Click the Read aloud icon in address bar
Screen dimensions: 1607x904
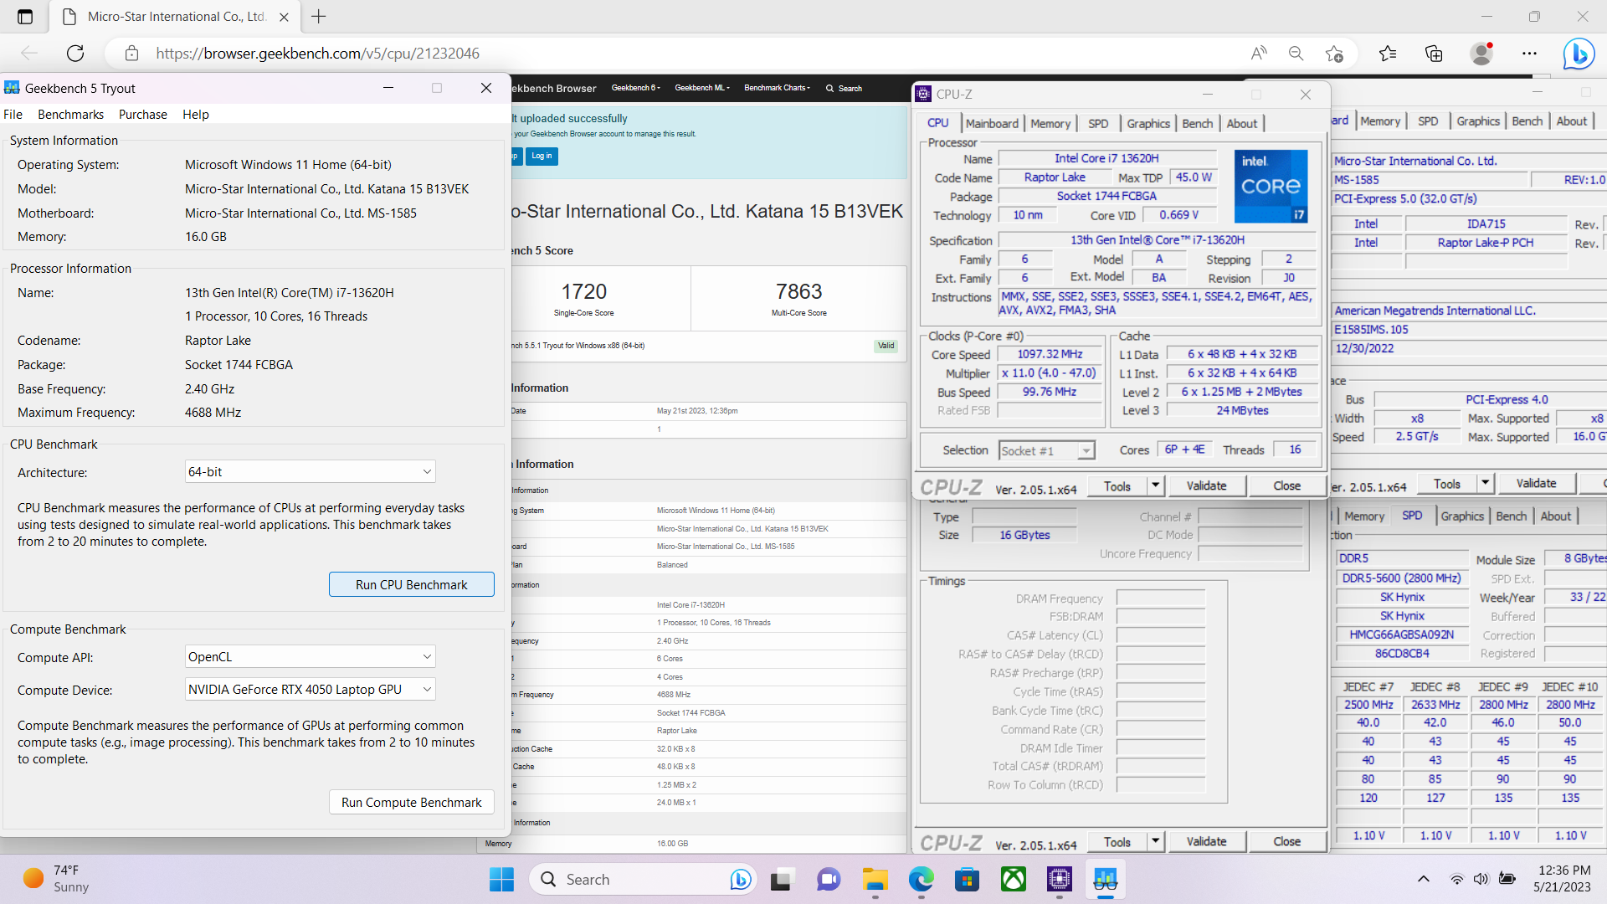click(x=1259, y=54)
